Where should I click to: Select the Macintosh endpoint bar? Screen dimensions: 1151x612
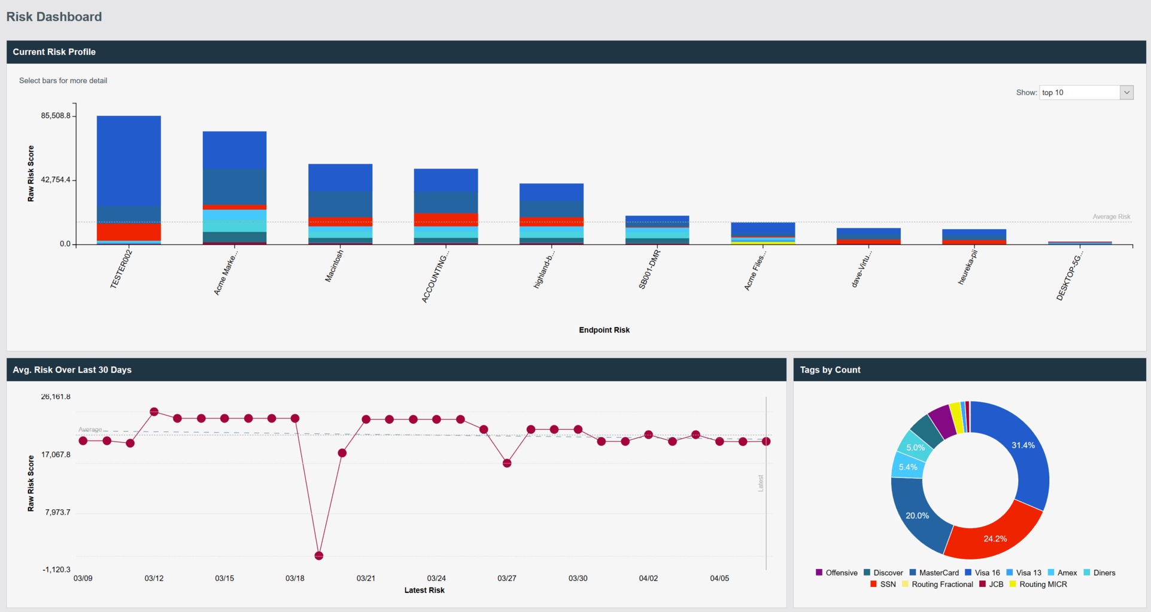tap(340, 203)
